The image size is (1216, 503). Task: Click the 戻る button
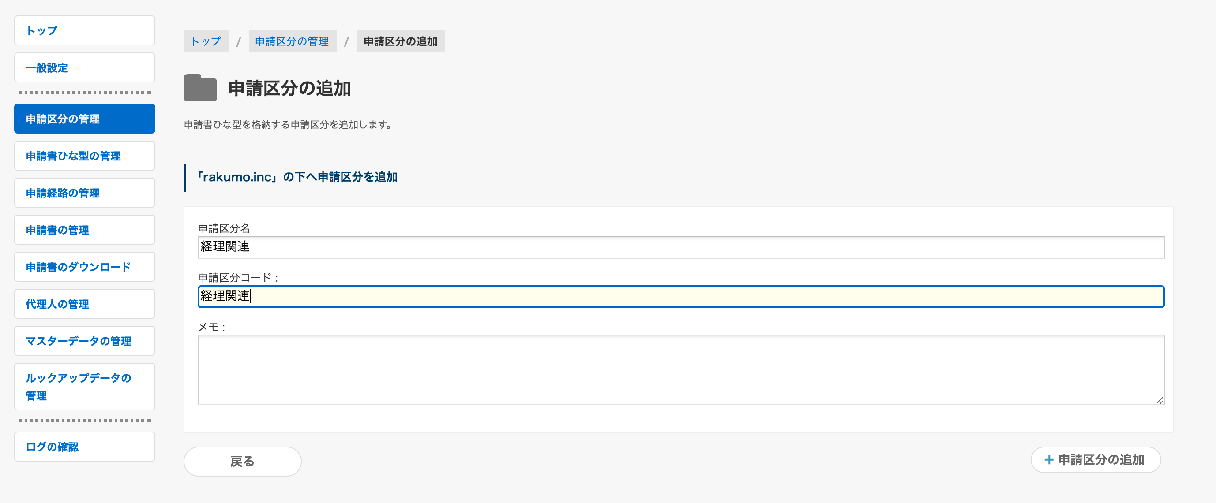(242, 462)
